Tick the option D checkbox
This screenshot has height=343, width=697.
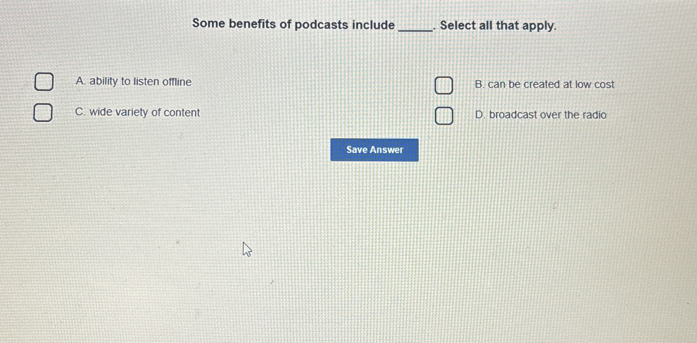click(x=444, y=116)
